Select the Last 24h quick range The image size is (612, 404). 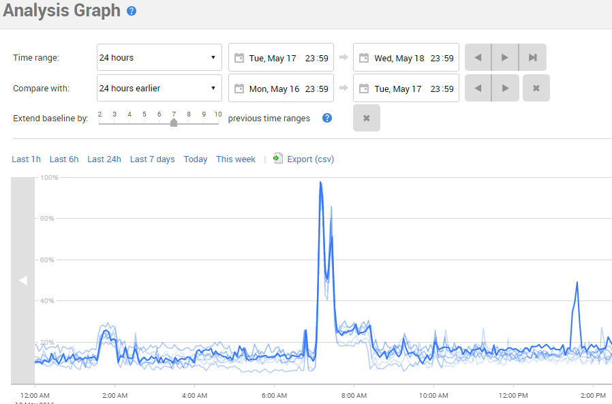point(104,159)
